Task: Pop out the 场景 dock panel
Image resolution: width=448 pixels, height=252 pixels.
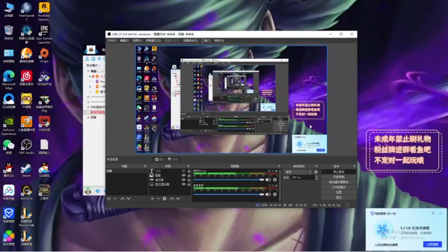Action: click(145, 166)
